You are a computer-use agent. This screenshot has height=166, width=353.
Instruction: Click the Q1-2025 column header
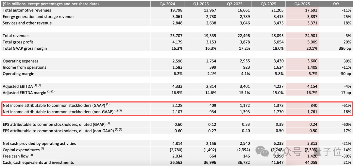click(x=201, y=4)
